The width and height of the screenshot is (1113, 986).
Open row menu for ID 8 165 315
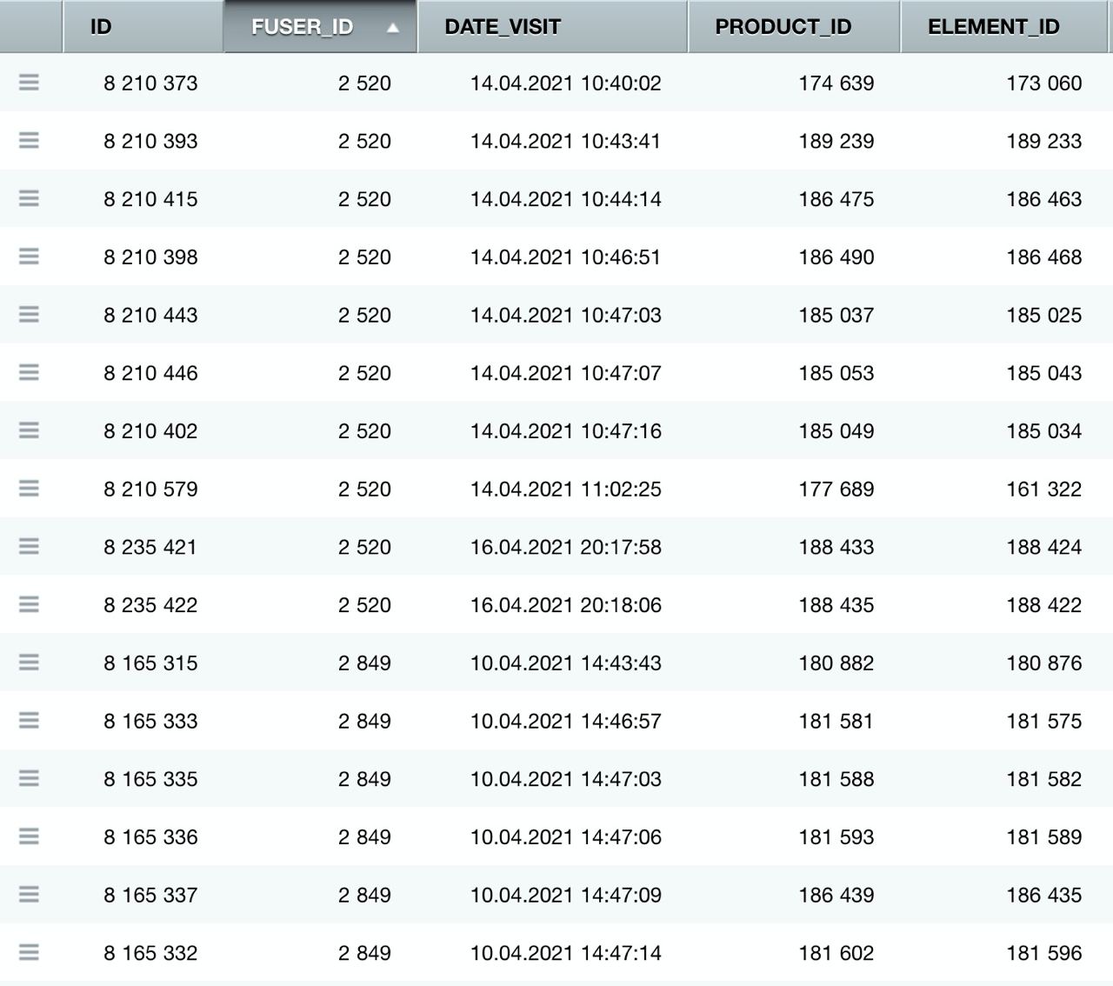coord(29,663)
